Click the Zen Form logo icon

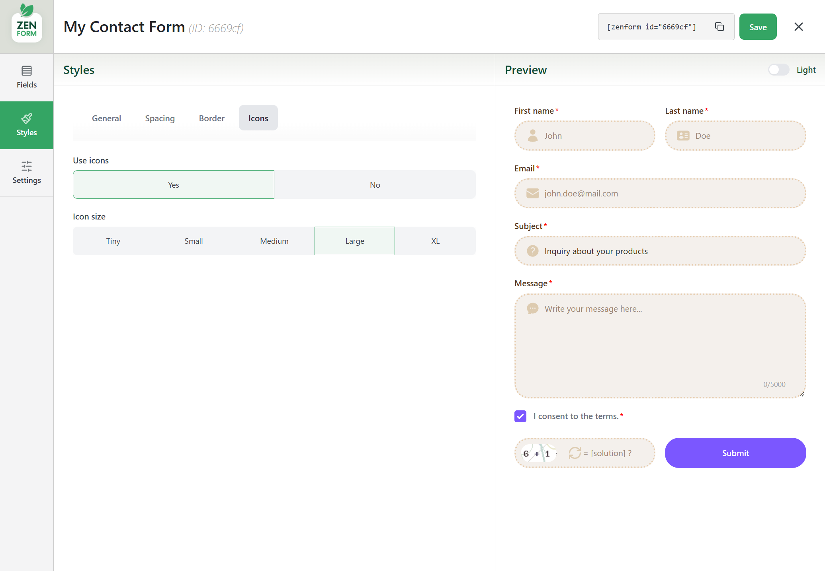[27, 23]
